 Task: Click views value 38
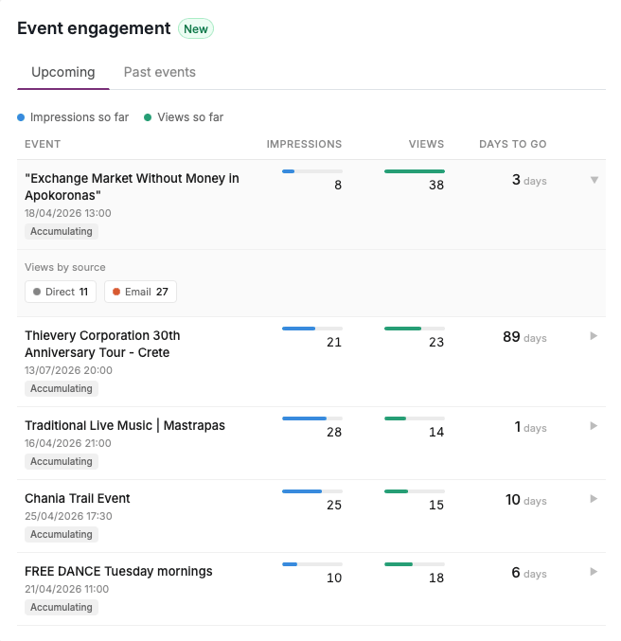(x=436, y=185)
